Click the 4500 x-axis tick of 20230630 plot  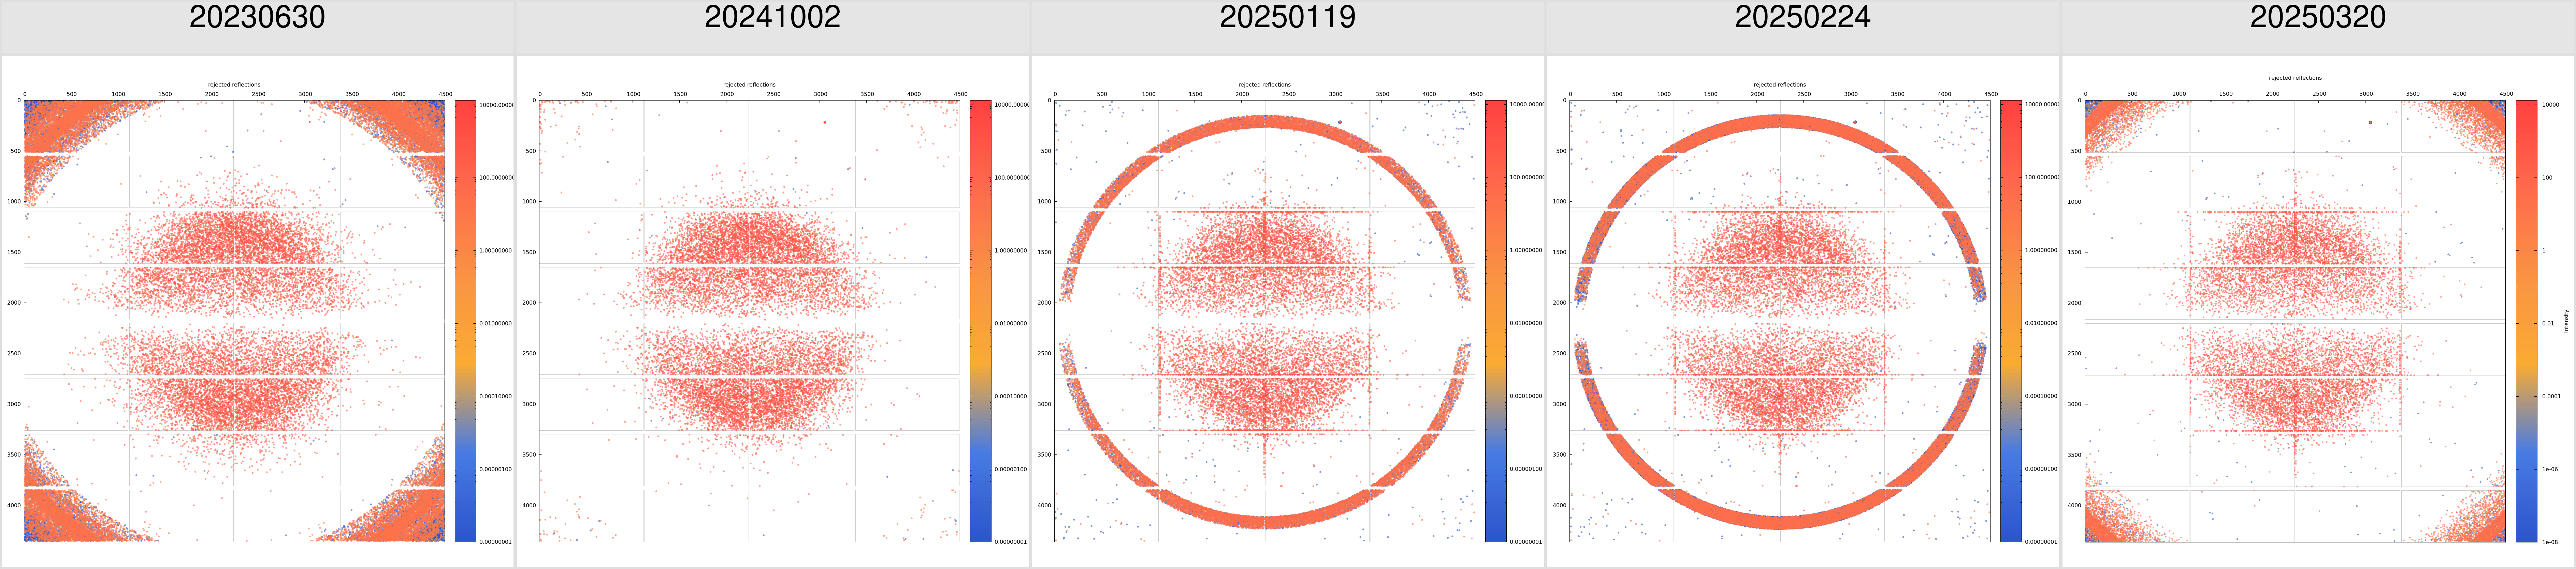(445, 94)
